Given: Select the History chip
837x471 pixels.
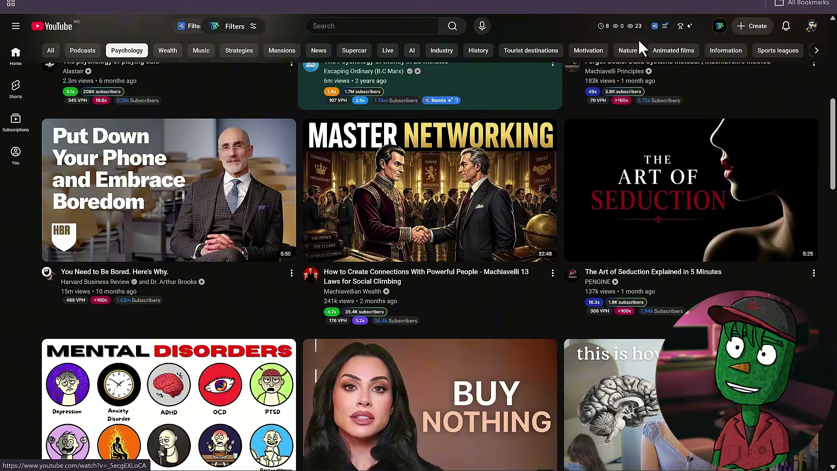Looking at the screenshot, I should [x=478, y=51].
